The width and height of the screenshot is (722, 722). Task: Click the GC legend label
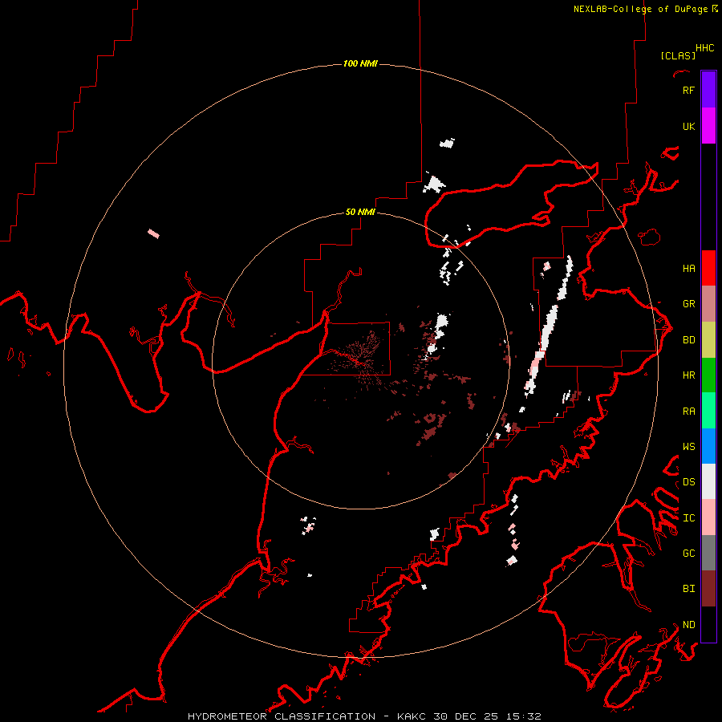(688, 553)
